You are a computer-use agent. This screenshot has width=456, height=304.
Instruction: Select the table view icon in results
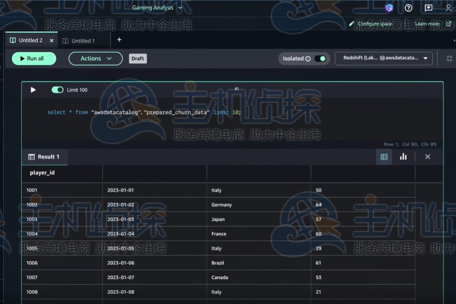click(x=384, y=157)
